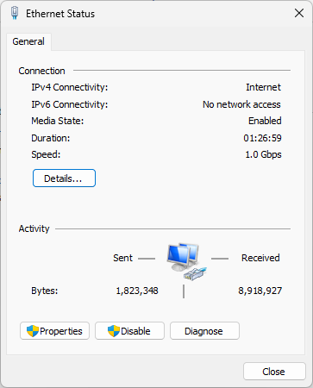Viewport: 313px width, 388px height.
Task: Click the Activity section heading
Action: pos(34,228)
